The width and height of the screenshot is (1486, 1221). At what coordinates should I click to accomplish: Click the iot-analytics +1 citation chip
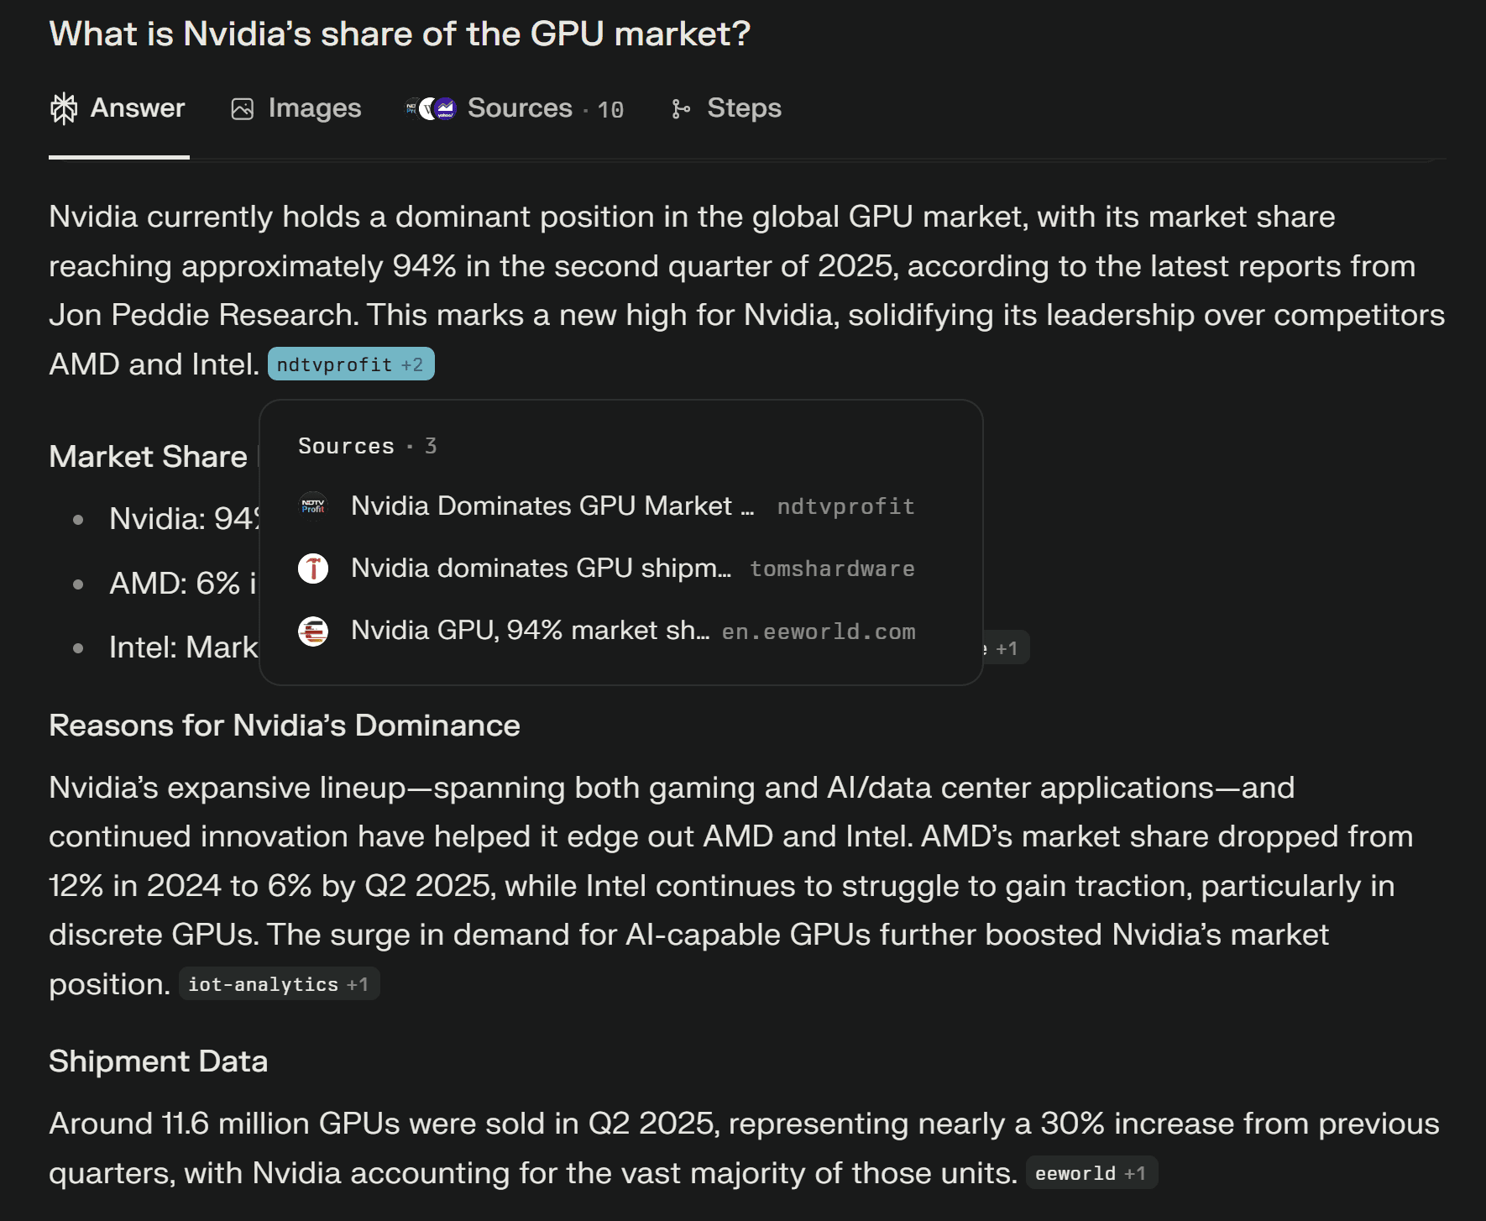click(278, 984)
